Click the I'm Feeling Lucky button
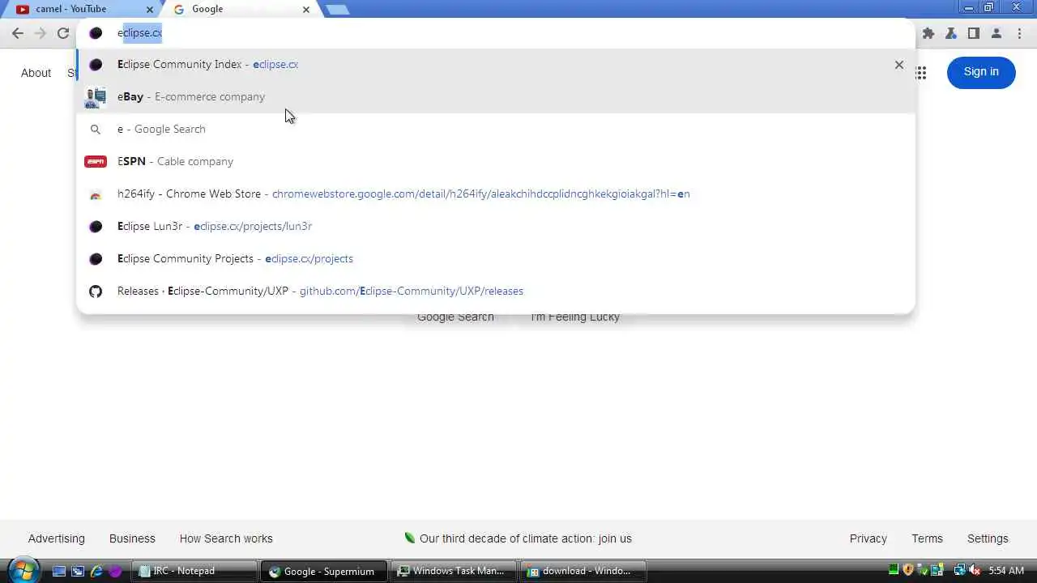Screen dimensions: 1037x583 (x=574, y=317)
